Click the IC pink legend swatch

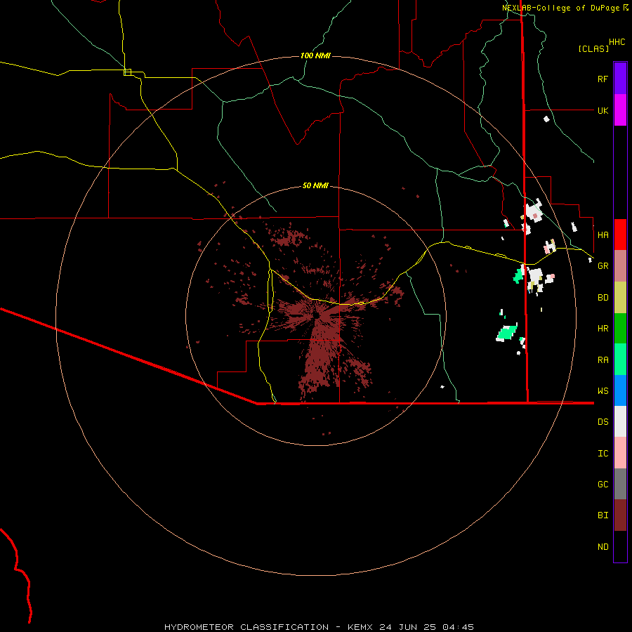pyautogui.click(x=620, y=453)
